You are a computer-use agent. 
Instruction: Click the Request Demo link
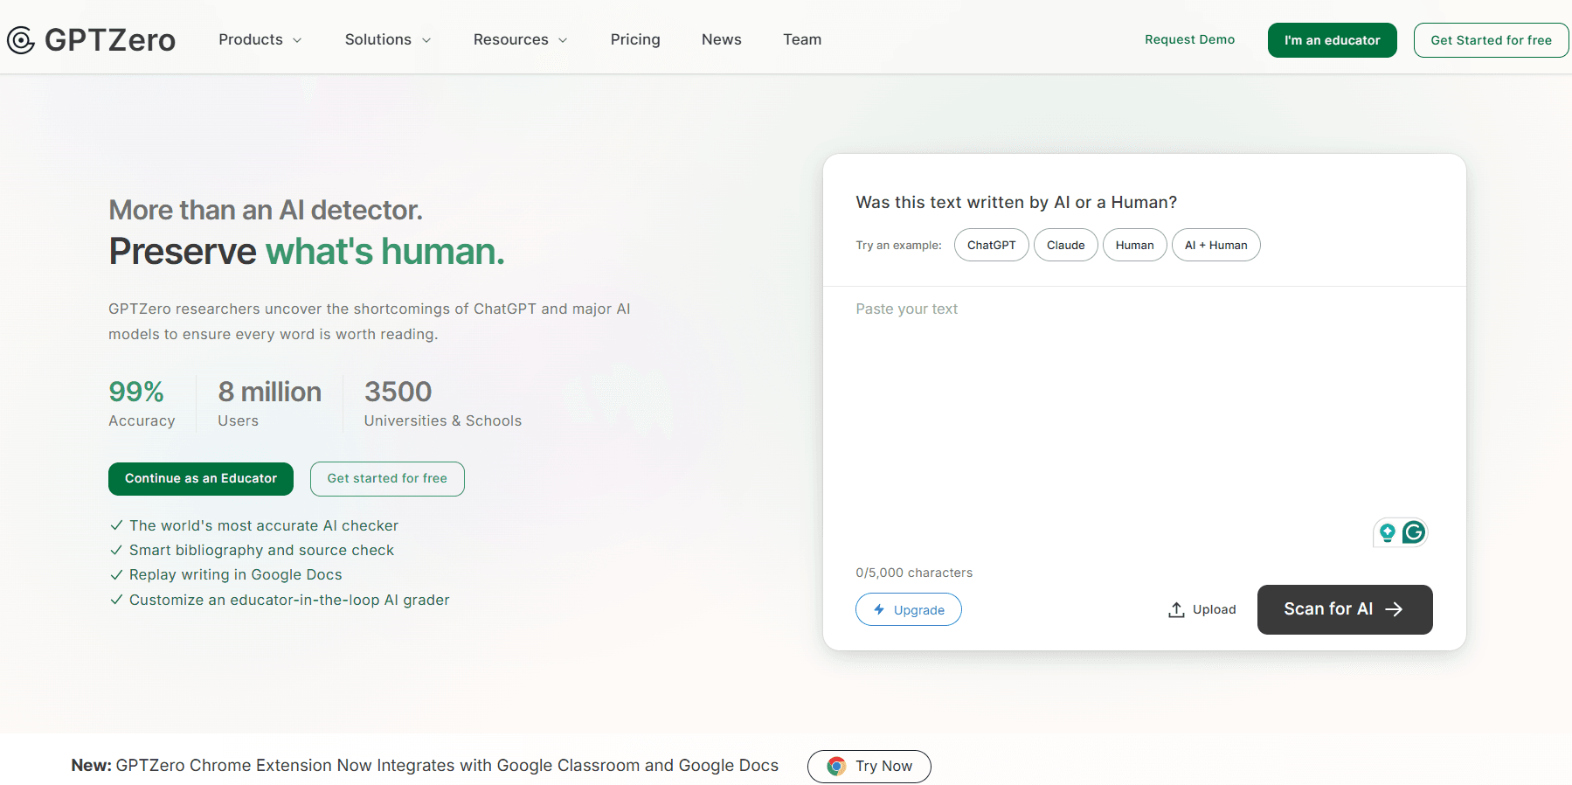point(1189,40)
